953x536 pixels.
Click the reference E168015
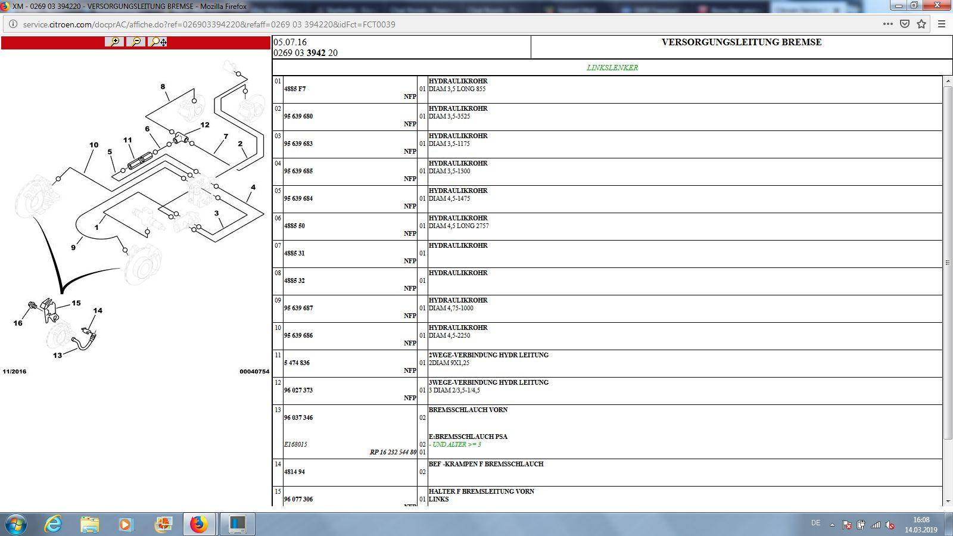[x=295, y=444]
